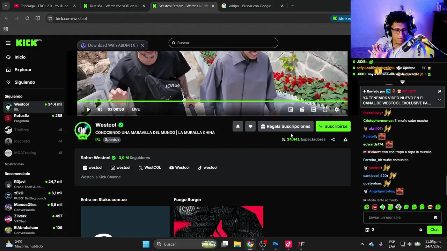447x251 pixels.
Task: Open westcol Kick profile link
Action: [93, 168]
